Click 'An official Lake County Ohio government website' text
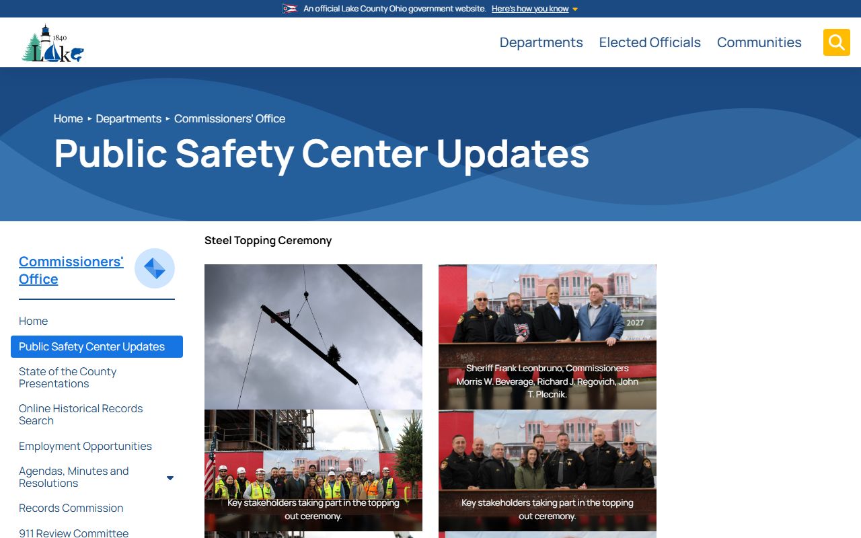 [x=395, y=9]
